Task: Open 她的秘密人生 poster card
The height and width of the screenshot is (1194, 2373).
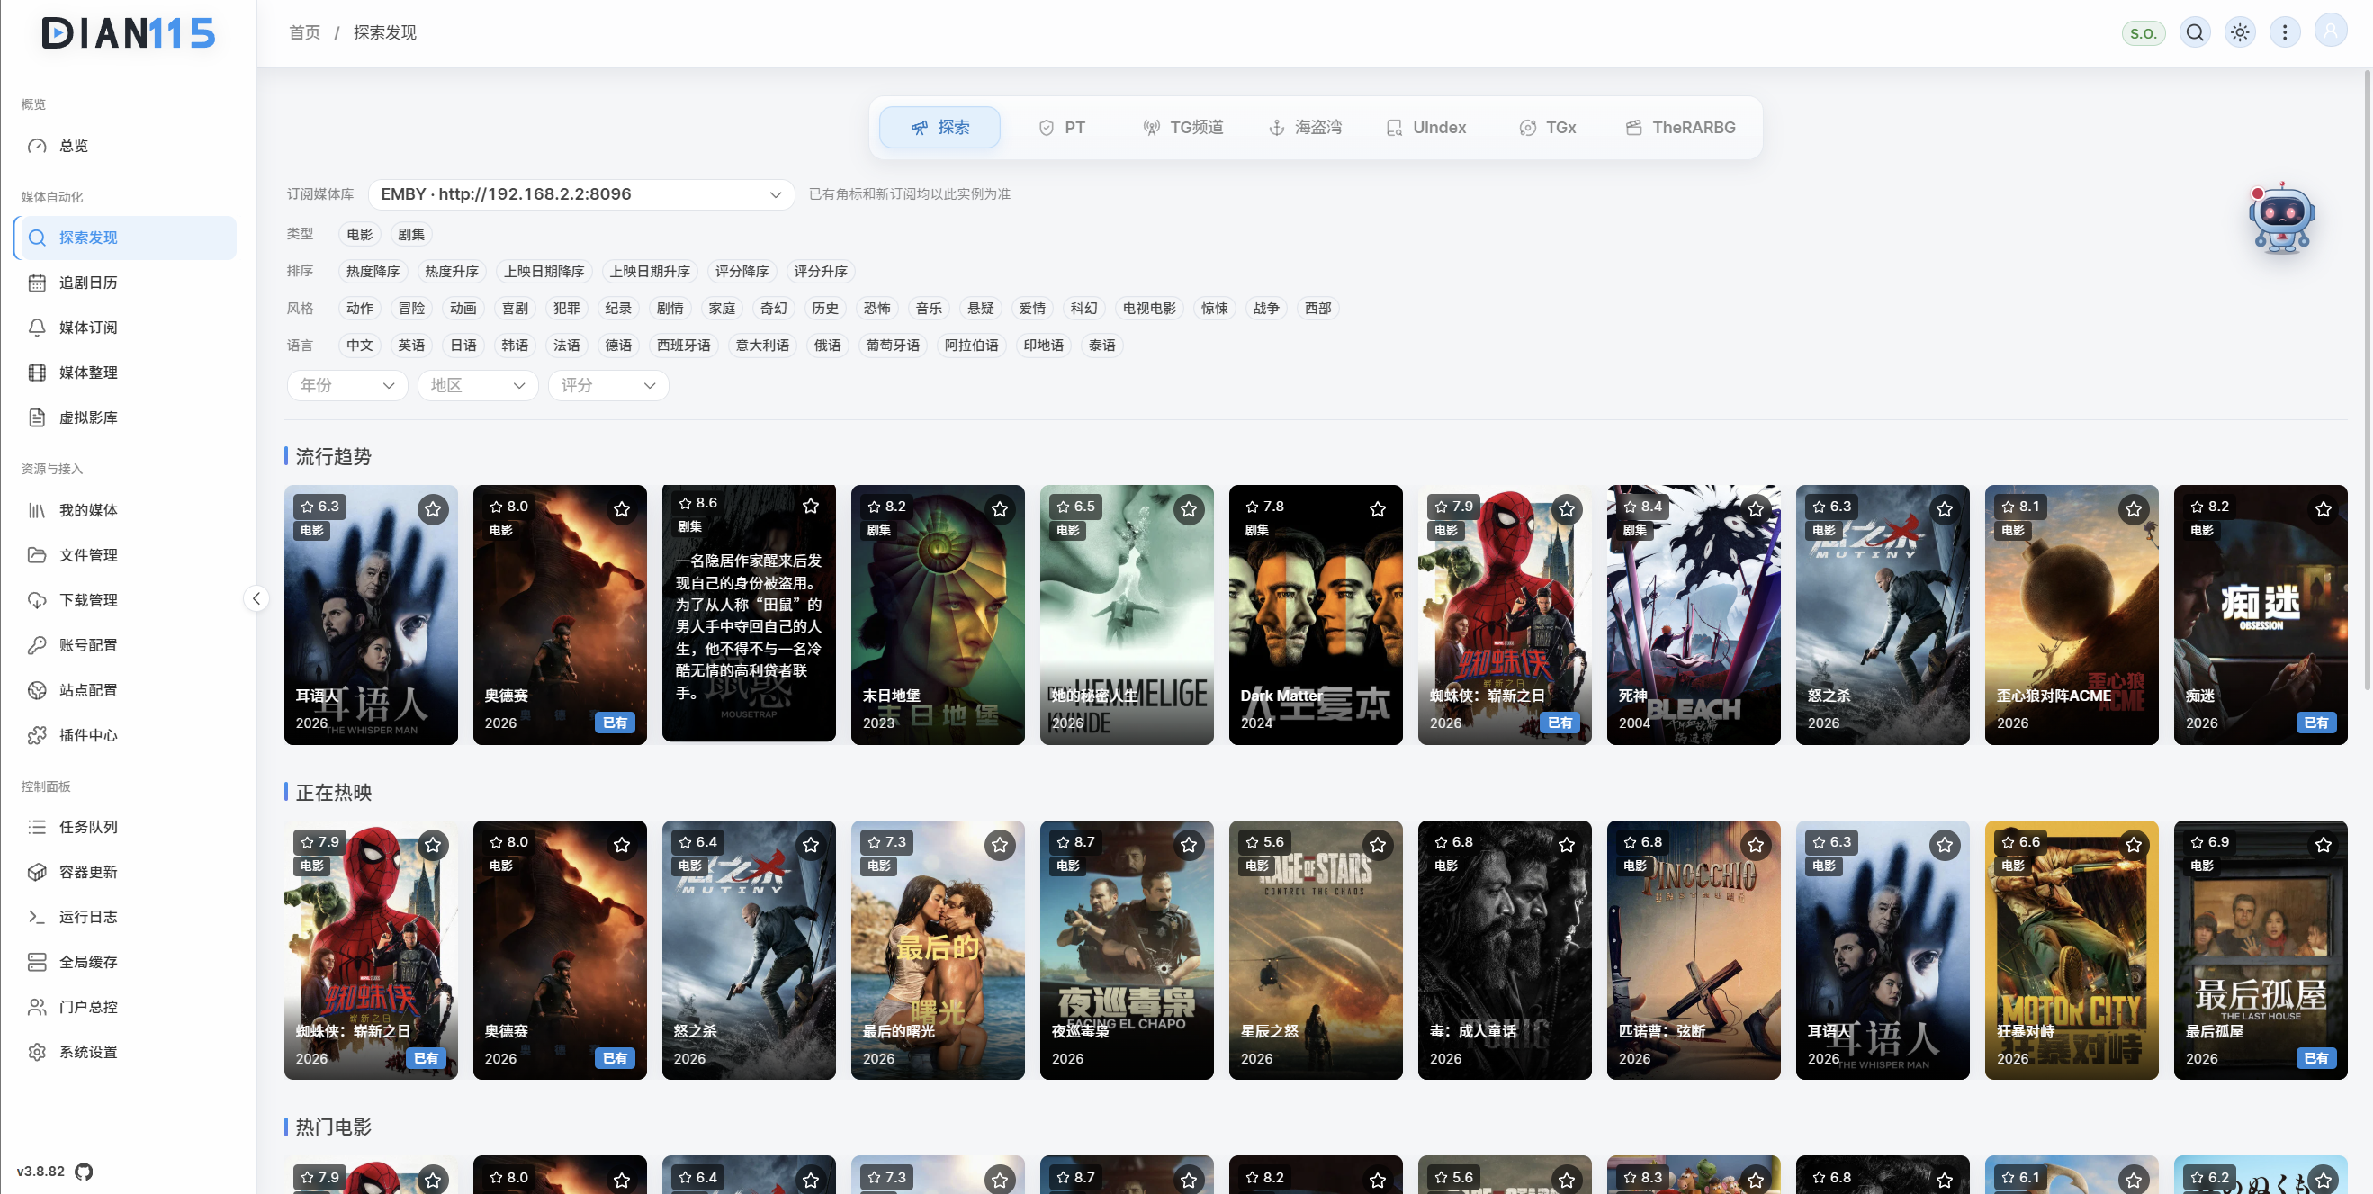Action: pos(1127,615)
